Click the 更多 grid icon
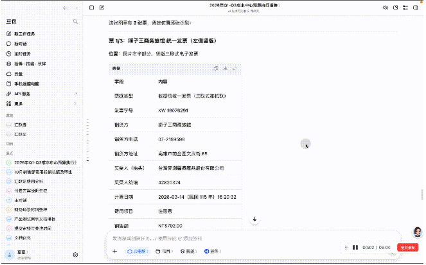Viewport: 426px width, 265px height. [9, 103]
